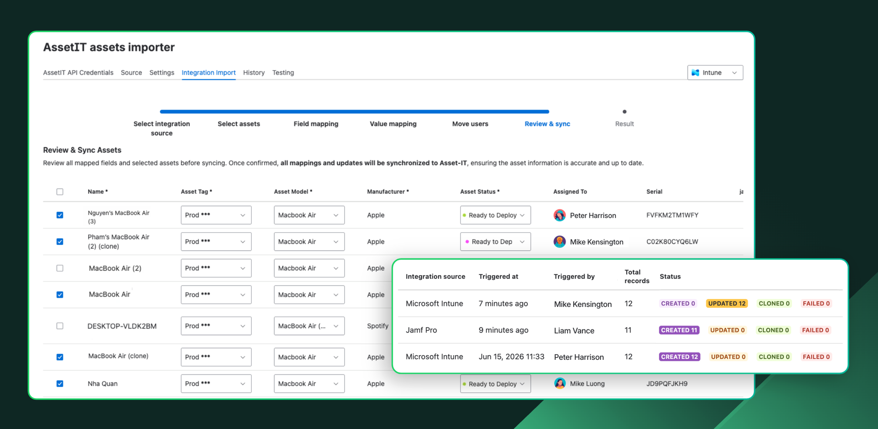Screen dimensions: 878x429
Task: Open Asset Status dropdown for Pham's MacBook Air
Action: tap(495, 242)
